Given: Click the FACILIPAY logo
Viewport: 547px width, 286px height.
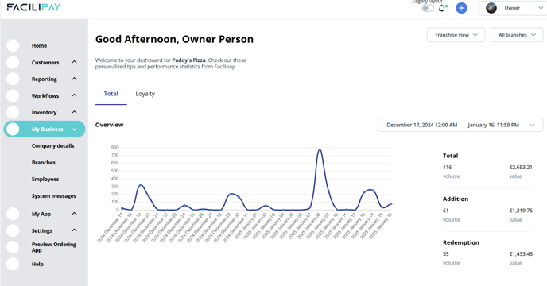Looking at the screenshot, I should click(x=33, y=7).
